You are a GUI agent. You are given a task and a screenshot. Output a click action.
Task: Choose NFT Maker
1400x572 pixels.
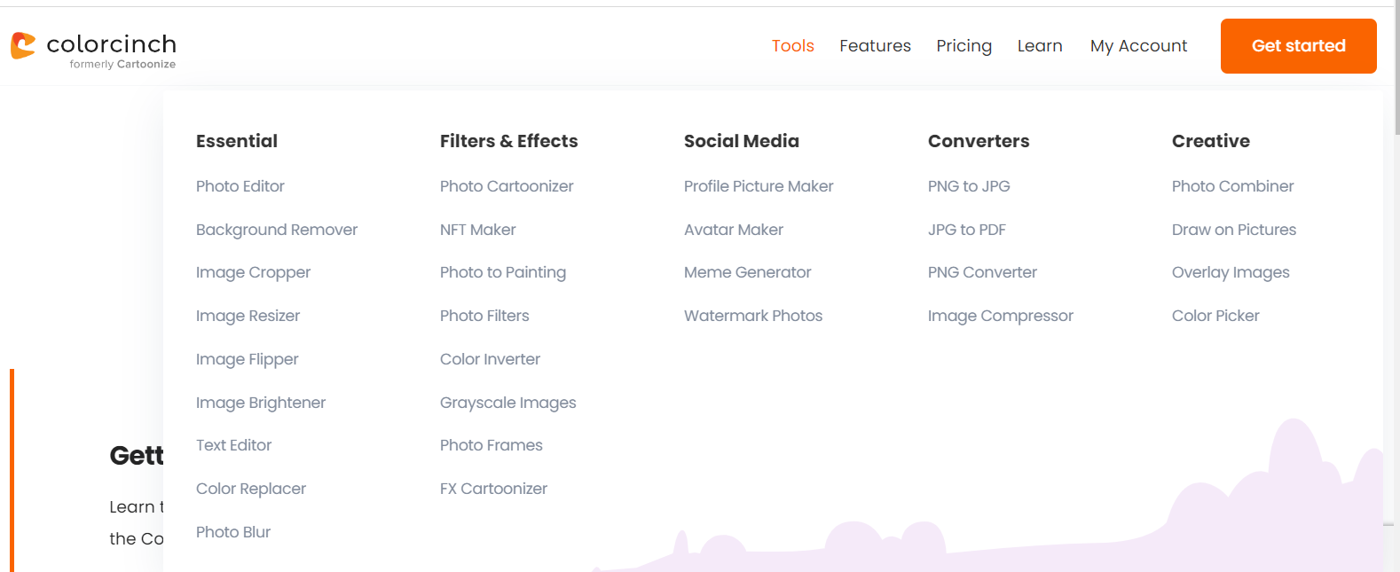pos(477,230)
